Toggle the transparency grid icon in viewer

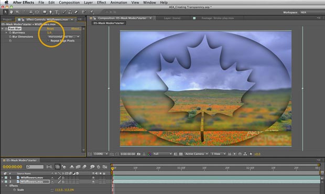tap(181, 154)
